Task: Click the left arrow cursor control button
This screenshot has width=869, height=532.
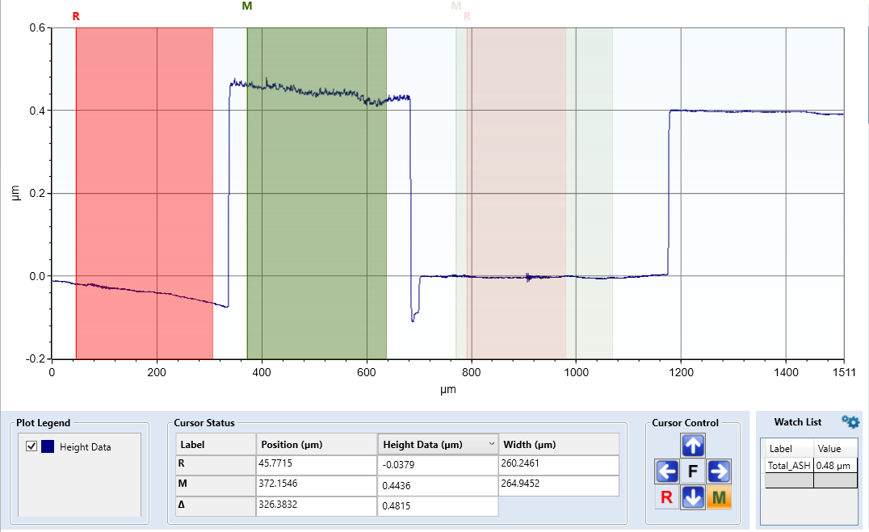Action: click(667, 471)
